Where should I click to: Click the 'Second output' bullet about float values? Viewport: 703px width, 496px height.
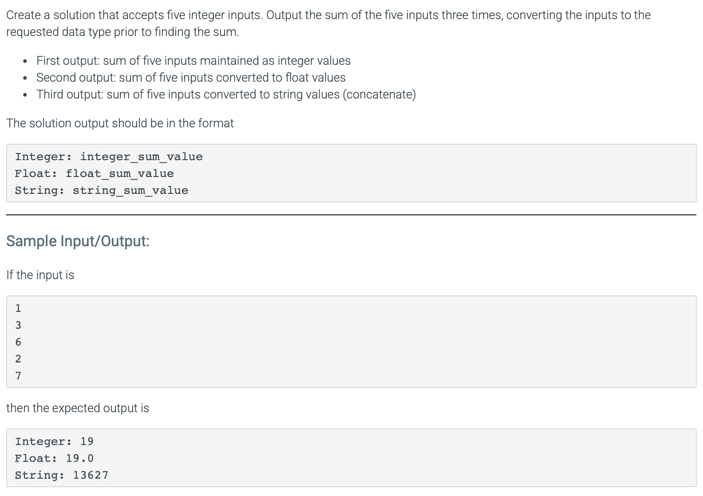tap(191, 78)
